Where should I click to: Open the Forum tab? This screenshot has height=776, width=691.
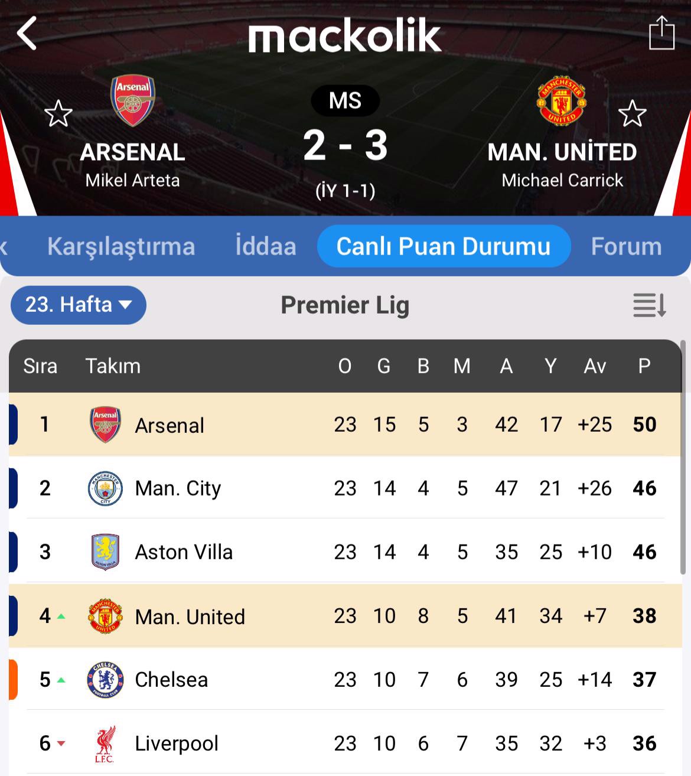pyautogui.click(x=626, y=247)
